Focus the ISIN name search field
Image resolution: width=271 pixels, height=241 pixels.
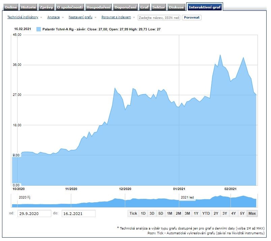tap(159, 18)
